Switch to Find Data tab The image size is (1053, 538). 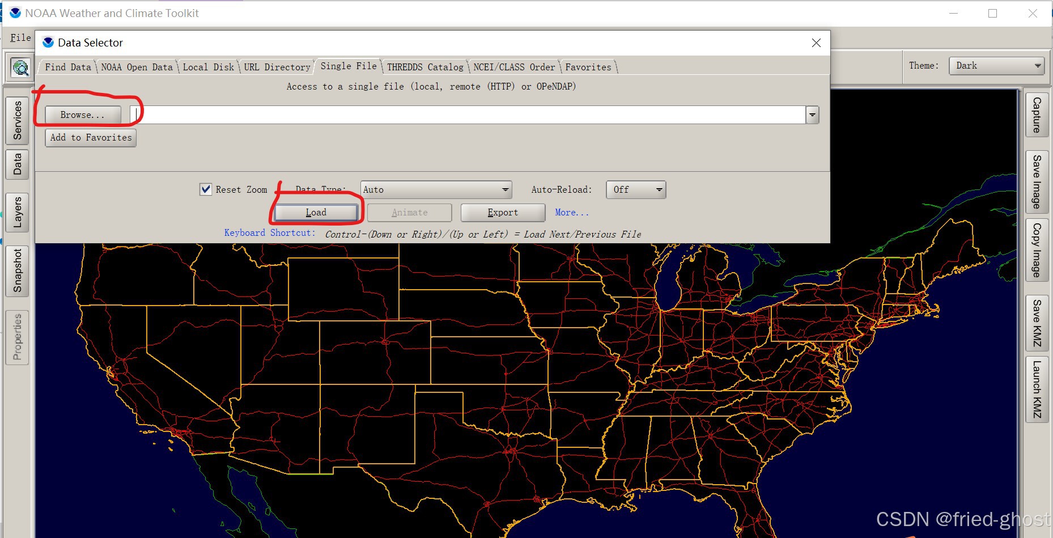67,67
